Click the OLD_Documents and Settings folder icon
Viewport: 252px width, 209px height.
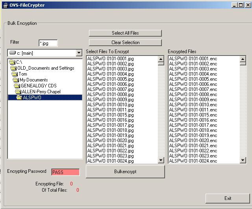(13, 68)
